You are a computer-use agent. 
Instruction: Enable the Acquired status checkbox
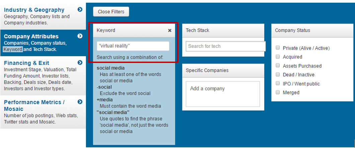[x=278, y=57]
